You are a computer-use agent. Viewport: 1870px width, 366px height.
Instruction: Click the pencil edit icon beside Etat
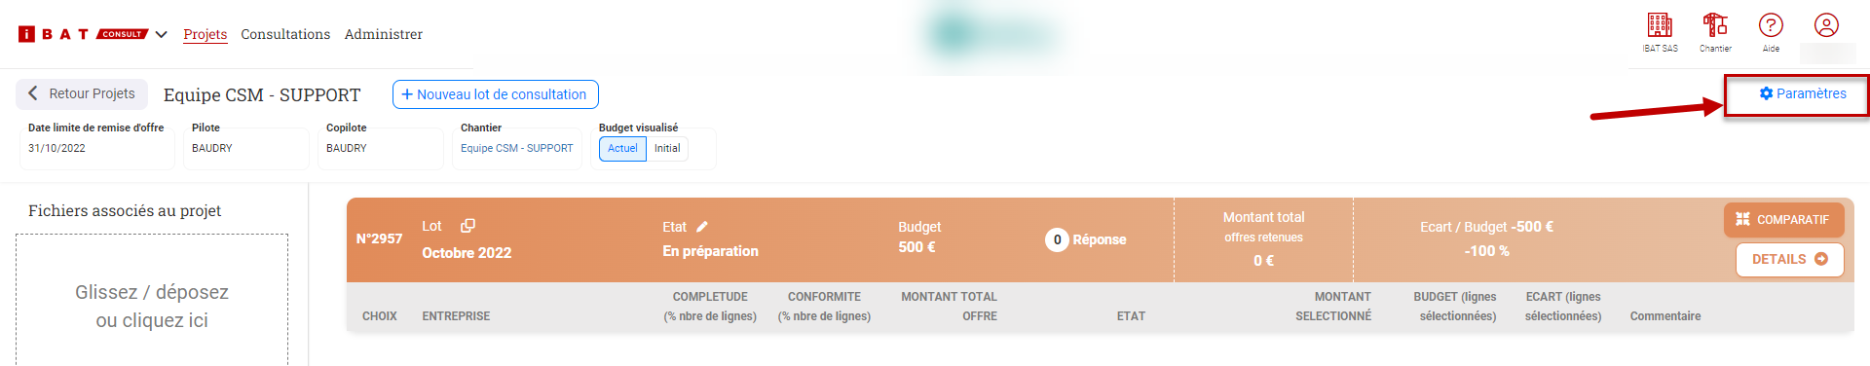[702, 227]
